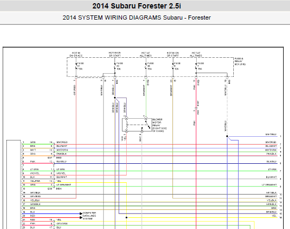Click "GRN" at left connector pin 1
The width and height of the screenshot is (290, 229).
point(33,142)
